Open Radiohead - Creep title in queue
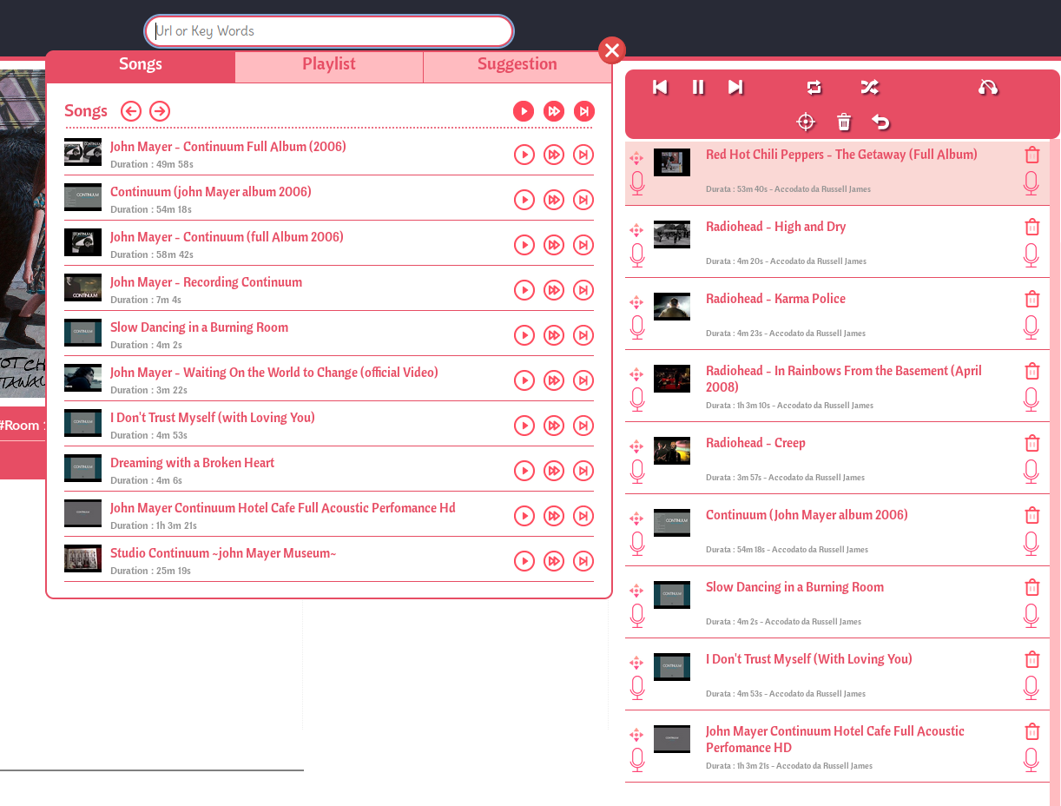The height and width of the screenshot is (806, 1061). (x=755, y=443)
